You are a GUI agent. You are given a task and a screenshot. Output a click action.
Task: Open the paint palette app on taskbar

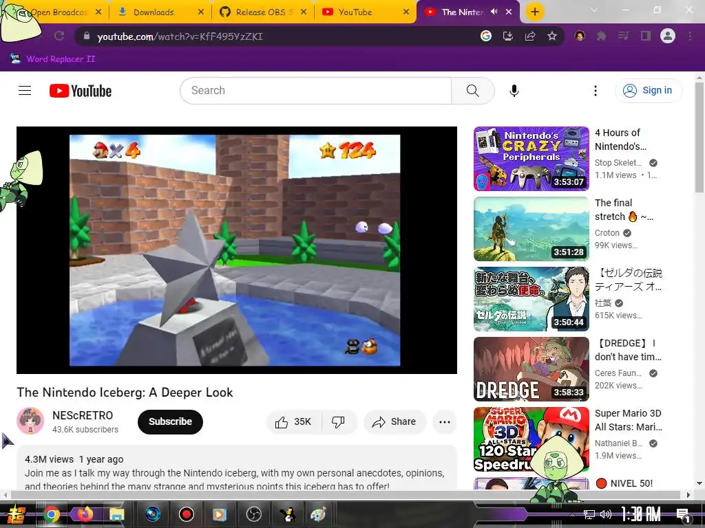(319, 514)
